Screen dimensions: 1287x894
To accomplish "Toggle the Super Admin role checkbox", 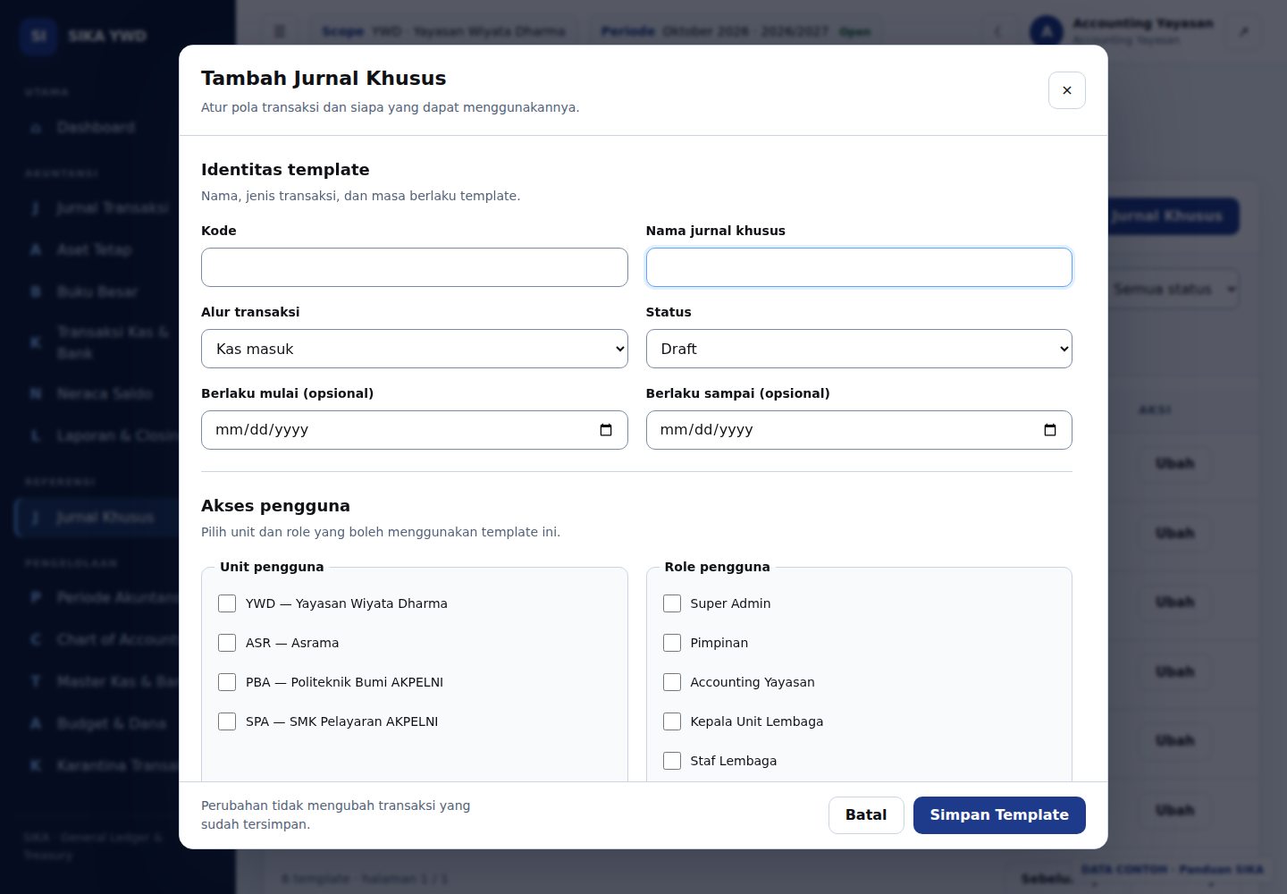I will pyautogui.click(x=672, y=603).
